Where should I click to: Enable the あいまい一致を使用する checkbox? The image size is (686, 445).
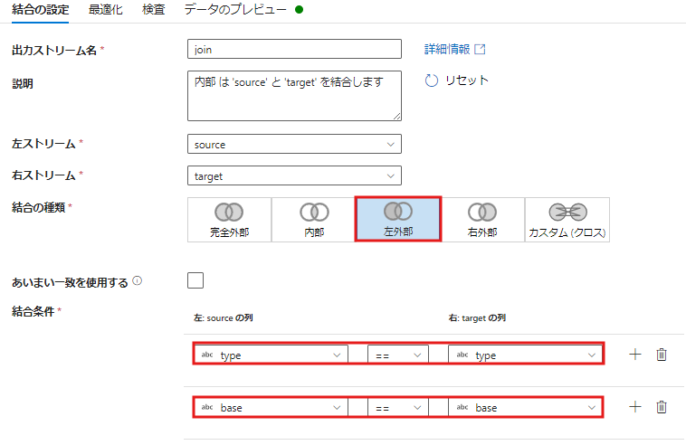click(x=195, y=280)
